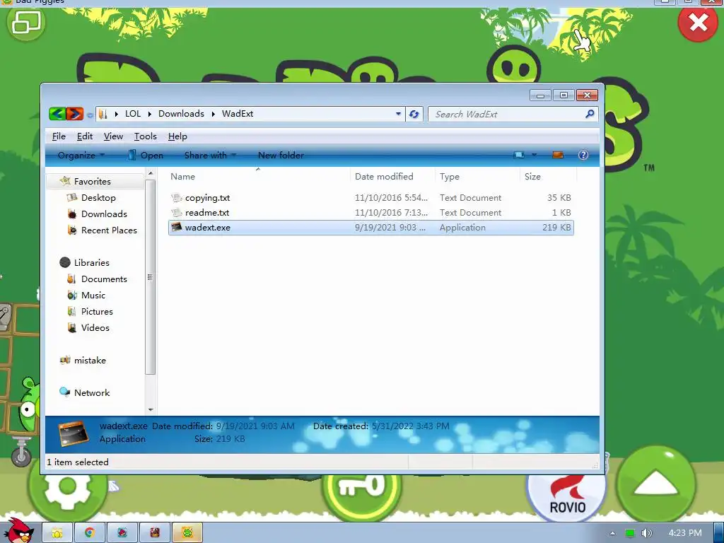Click New folder on the command bar
The height and width of the screenshot is (543, 724).
[281, 155]
